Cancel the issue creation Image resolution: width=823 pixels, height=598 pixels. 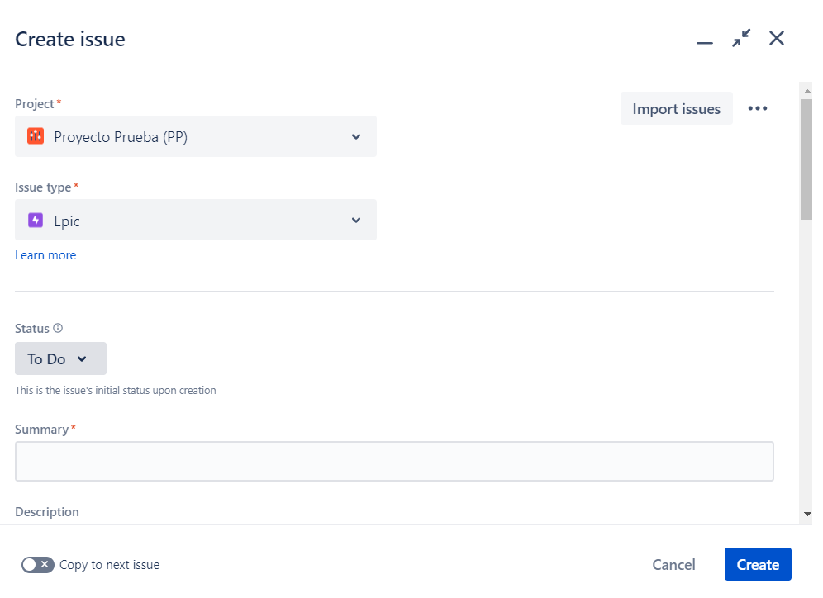tap(673, 565)
